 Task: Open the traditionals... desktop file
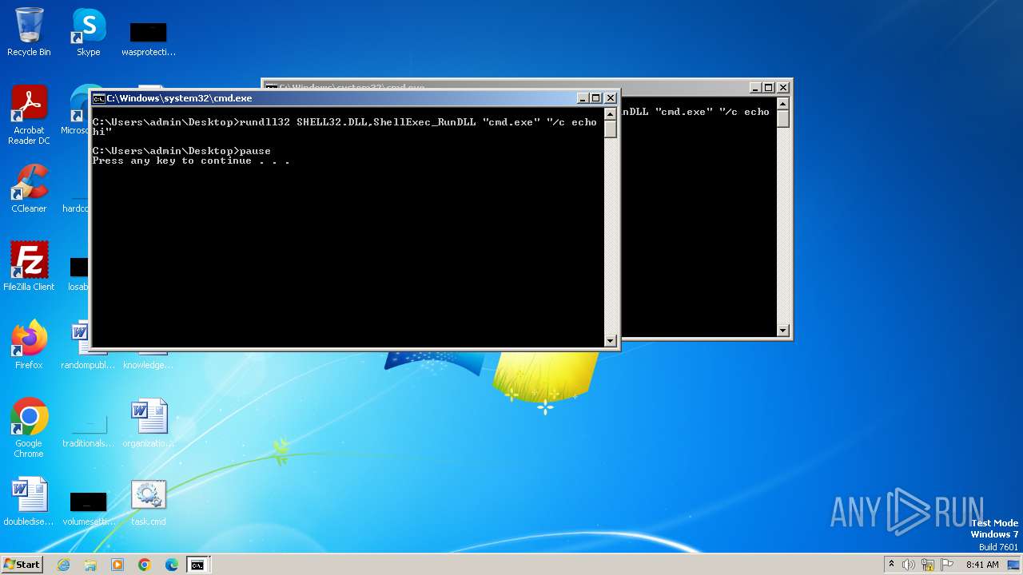89,430
